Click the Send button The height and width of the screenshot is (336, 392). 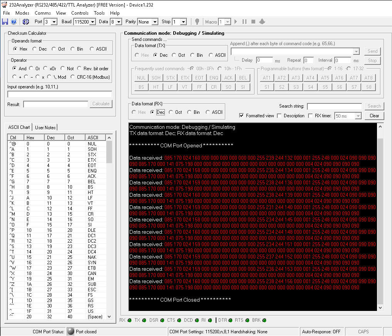click(x=372, y=51)
